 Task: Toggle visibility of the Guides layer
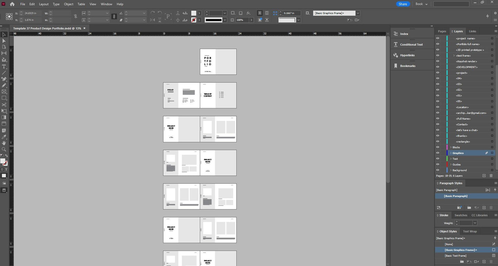point(438,164)
